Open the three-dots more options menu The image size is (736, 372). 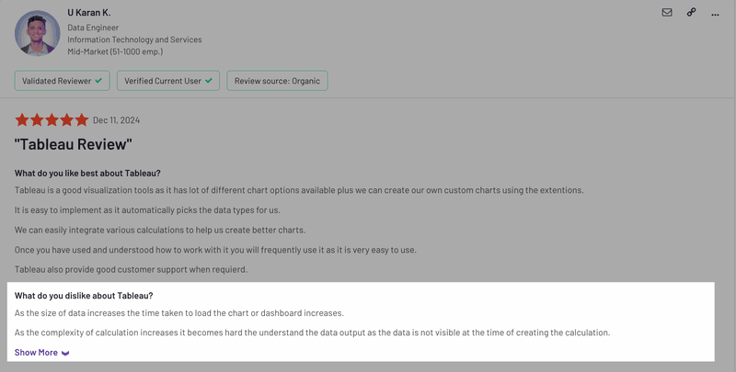[x=715, y=14]
